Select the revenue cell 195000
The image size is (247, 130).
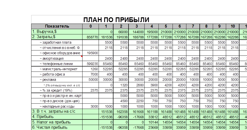(151, 32)
